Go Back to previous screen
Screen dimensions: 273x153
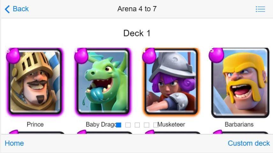[x=21, y=9]
